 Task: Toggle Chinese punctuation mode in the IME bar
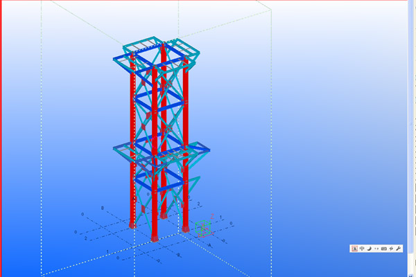[376, 249]
